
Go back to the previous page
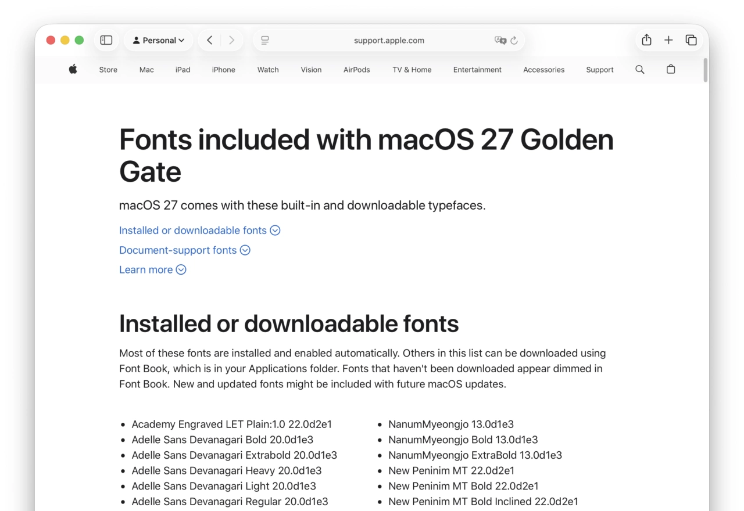pos(210,40)
